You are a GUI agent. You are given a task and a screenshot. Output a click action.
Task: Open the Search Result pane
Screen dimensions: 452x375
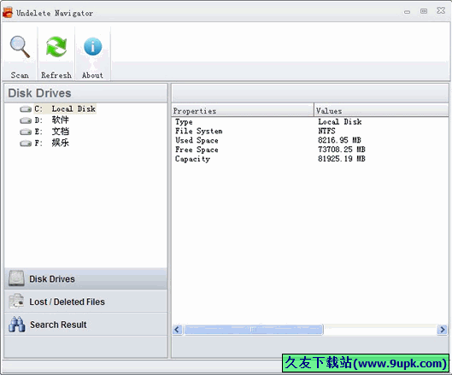[86, 325]
